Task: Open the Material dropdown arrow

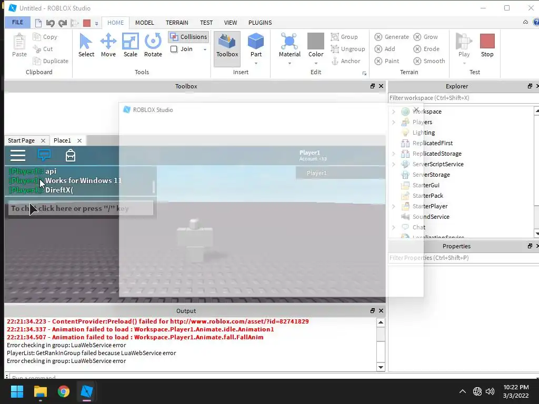Action: 290,63
